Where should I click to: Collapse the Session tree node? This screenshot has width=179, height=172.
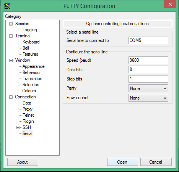[11, 24]
